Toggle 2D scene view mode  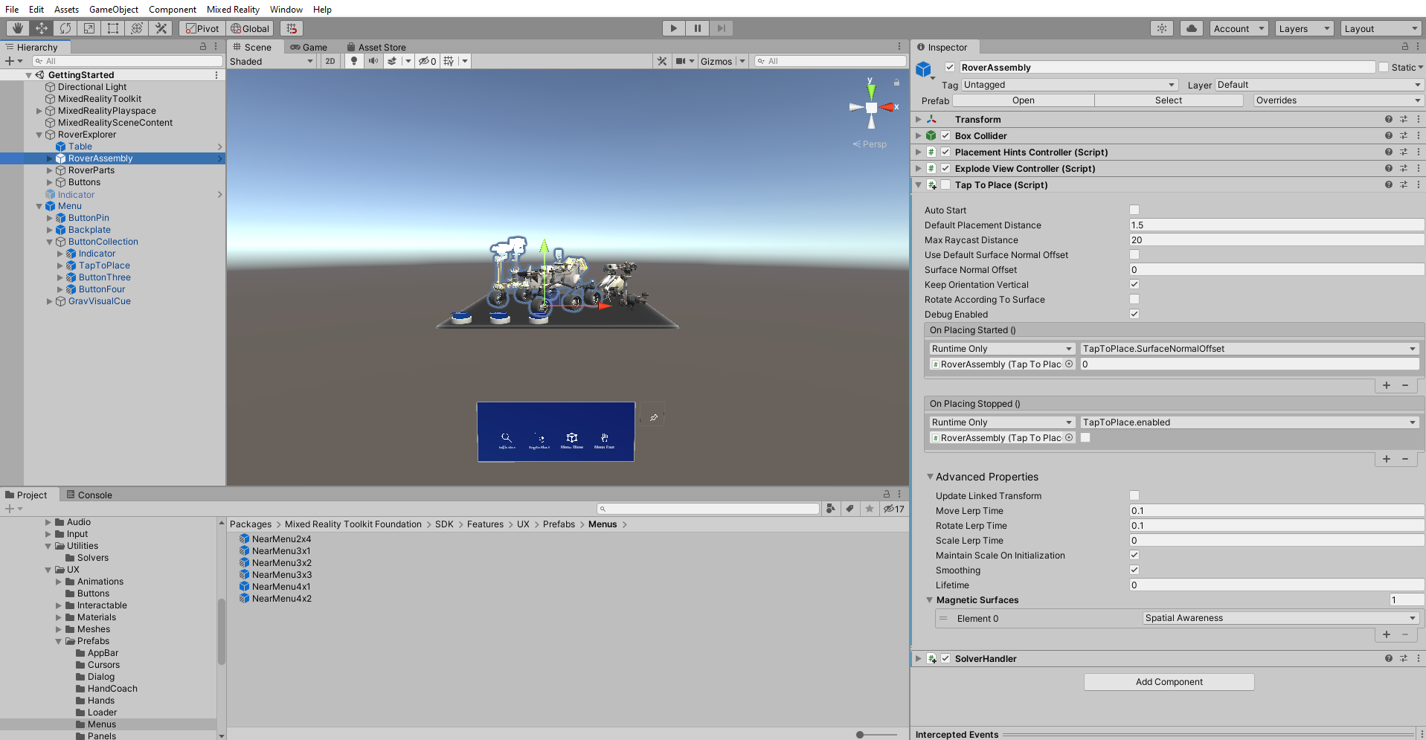[330, 61]
